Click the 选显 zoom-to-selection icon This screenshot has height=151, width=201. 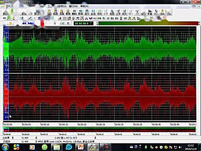[x=112, y=12]
